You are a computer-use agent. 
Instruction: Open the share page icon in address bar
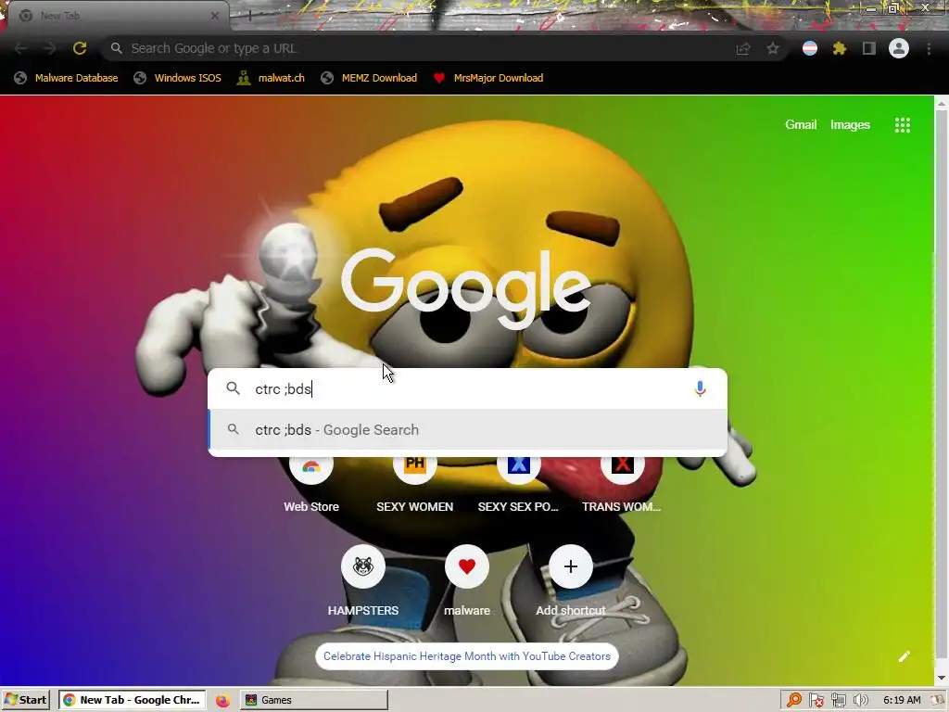[x=743, y=48]
